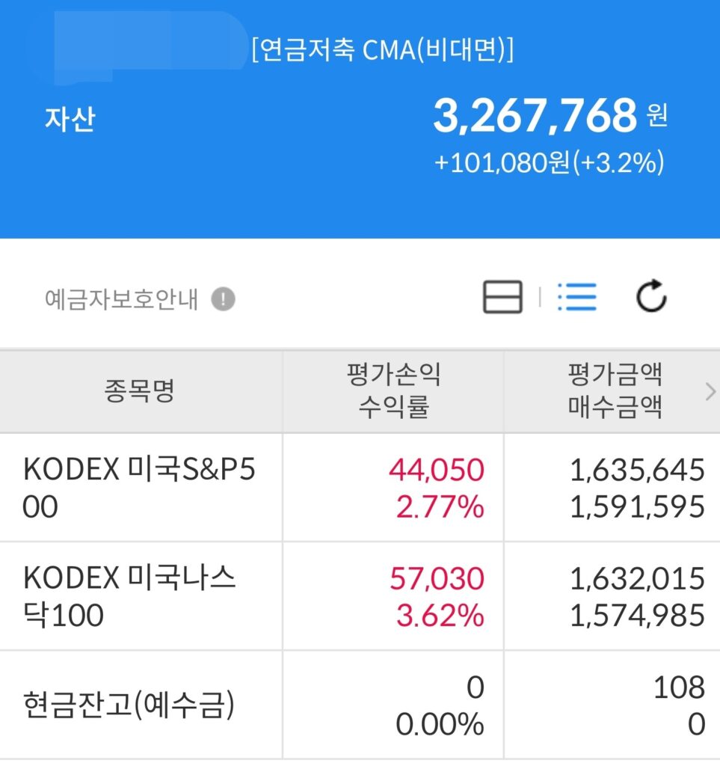Tap the info icon beside 예금자보호안내
The height and width of the screenshot is (766, 720).
[x=223, y=299]
